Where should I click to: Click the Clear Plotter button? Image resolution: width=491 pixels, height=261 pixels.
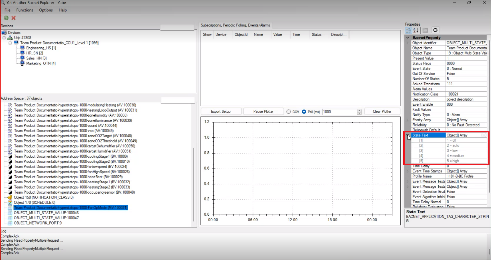tap(382, 112)
